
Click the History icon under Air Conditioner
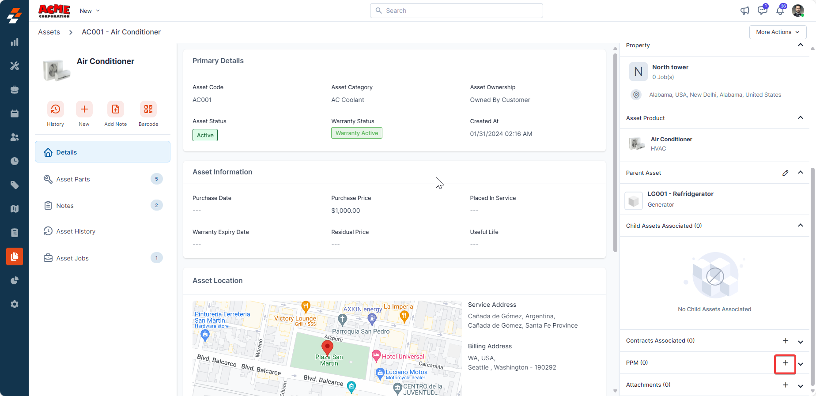point(55,109)
